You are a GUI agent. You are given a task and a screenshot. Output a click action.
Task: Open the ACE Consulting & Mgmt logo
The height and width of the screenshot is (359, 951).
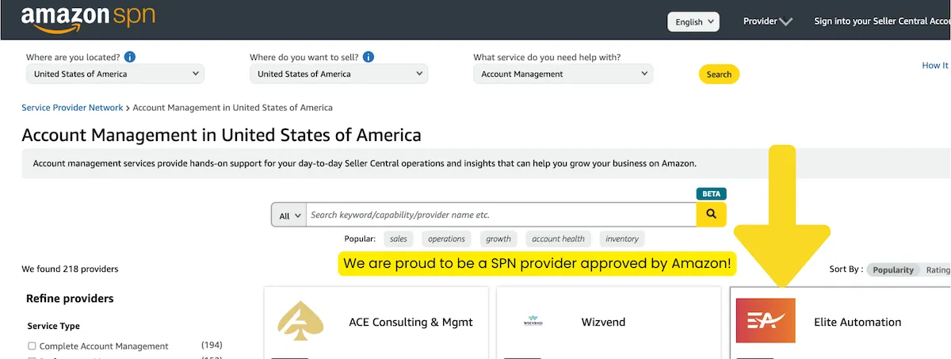[301, 322]
